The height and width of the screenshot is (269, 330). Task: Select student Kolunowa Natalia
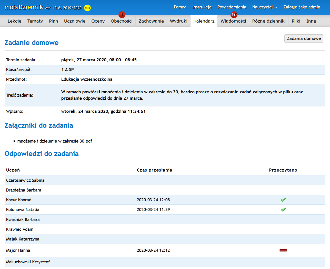[23, 210]
